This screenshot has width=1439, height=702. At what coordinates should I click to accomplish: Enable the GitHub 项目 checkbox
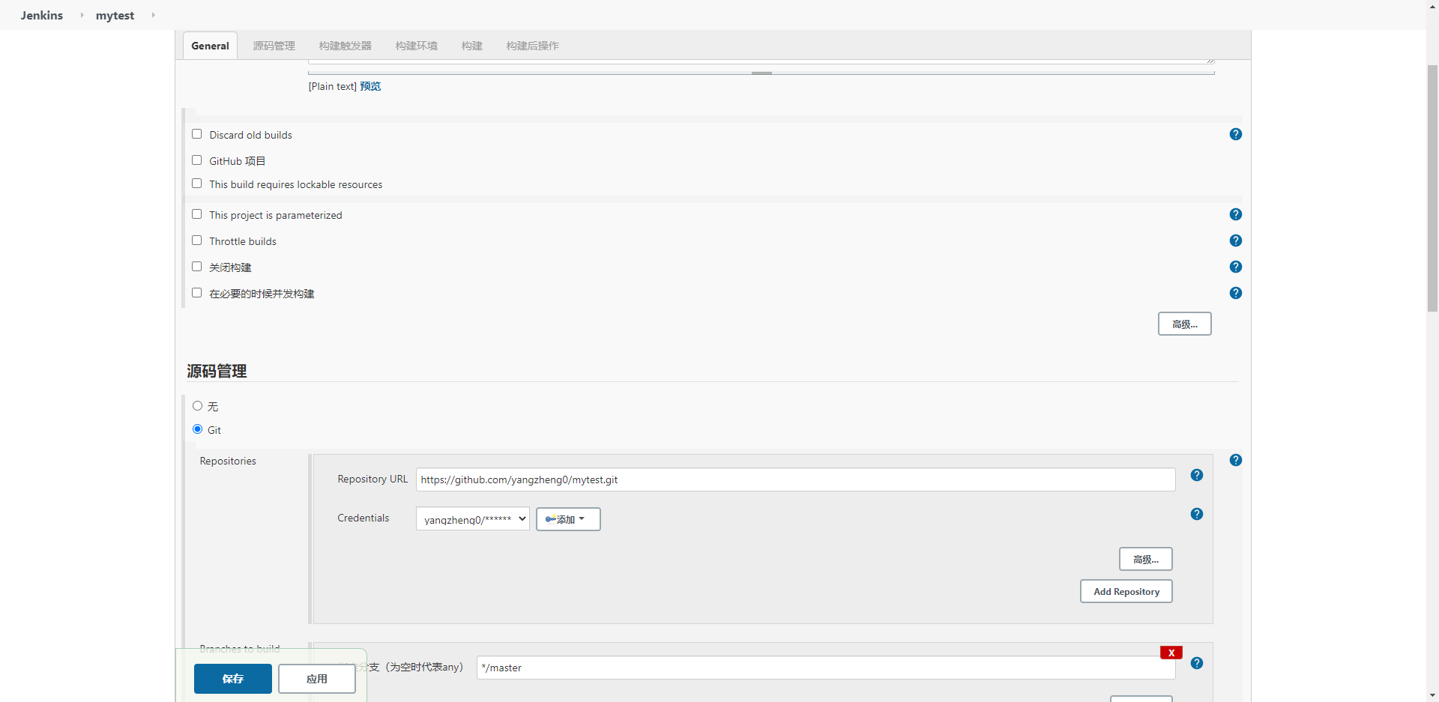(x=197, y=160)
